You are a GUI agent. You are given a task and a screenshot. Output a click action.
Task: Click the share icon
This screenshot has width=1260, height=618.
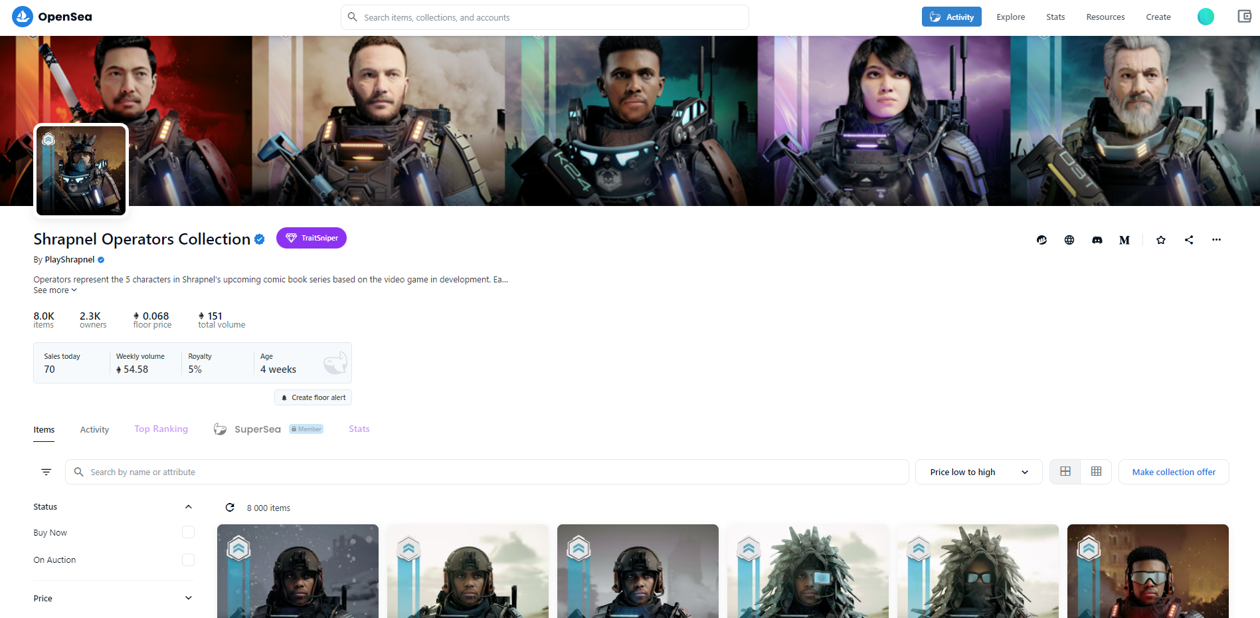coord(1189,240)
